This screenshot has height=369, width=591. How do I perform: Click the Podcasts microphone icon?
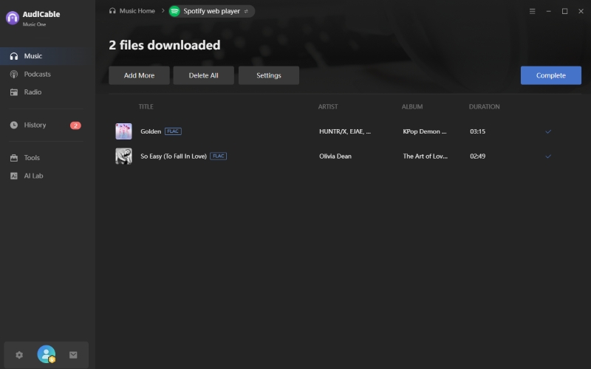point(14,75)
